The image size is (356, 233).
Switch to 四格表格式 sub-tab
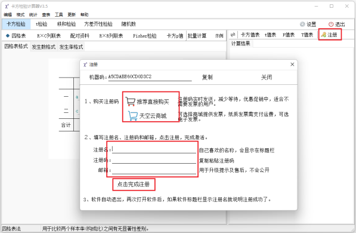tap(16, 47)
